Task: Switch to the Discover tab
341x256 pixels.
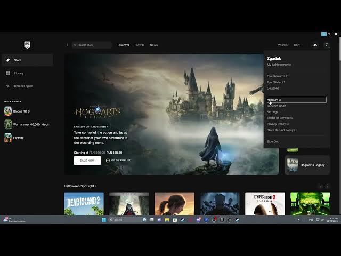Action: pos(123,45)
